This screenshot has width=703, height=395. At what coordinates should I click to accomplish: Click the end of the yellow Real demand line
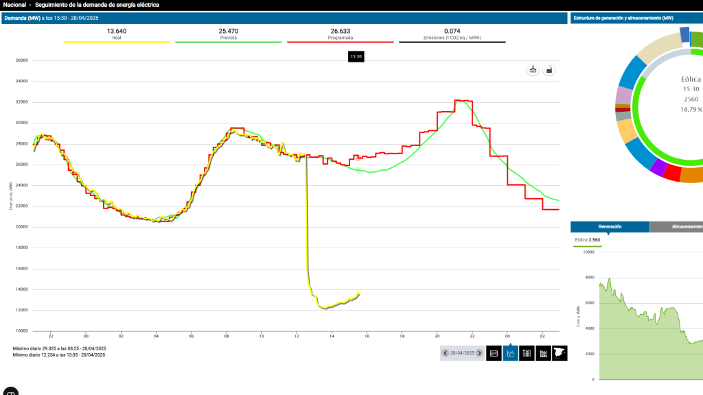tap(359, 294)
